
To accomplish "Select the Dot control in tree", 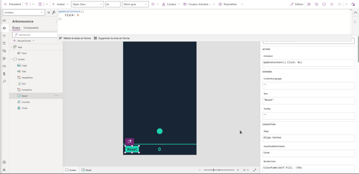I will tap(23, 84).
